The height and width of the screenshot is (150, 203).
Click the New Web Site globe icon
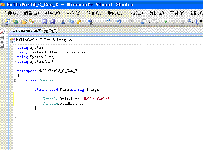(x=16, y=22)
